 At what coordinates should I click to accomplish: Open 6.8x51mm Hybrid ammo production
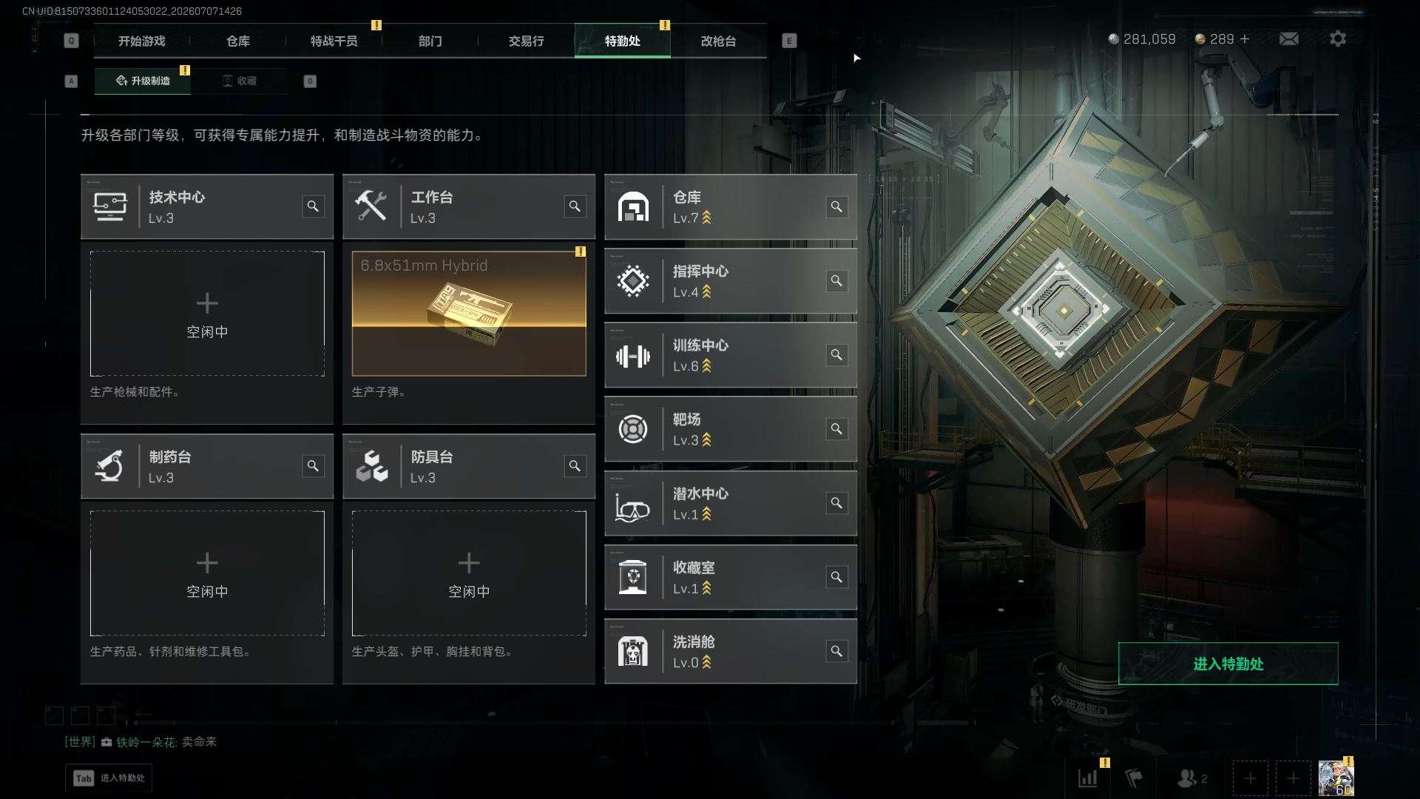[x=469, y=314]
